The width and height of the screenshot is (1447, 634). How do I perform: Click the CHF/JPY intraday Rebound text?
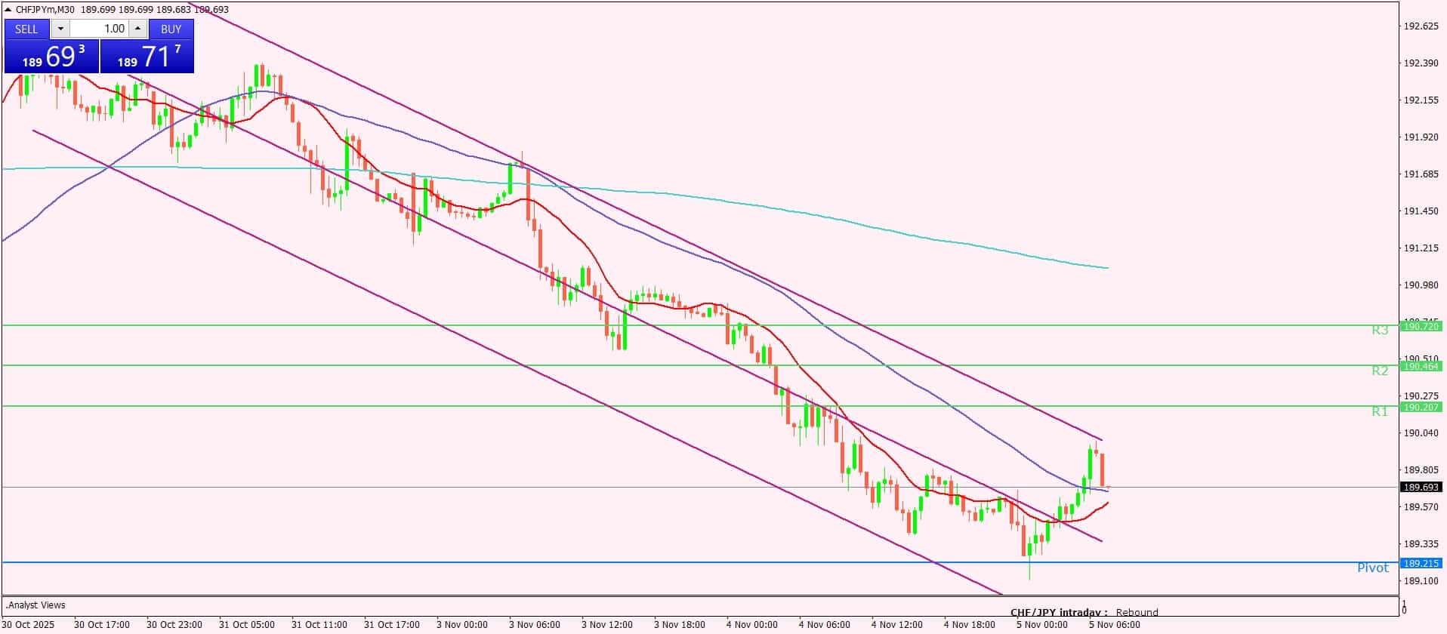[1084, 612]
